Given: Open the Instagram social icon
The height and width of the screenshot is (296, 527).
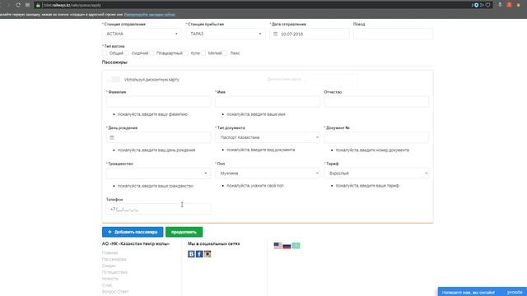Looking at the screenshot, I should pyautogui.click(x=208, y=254).
